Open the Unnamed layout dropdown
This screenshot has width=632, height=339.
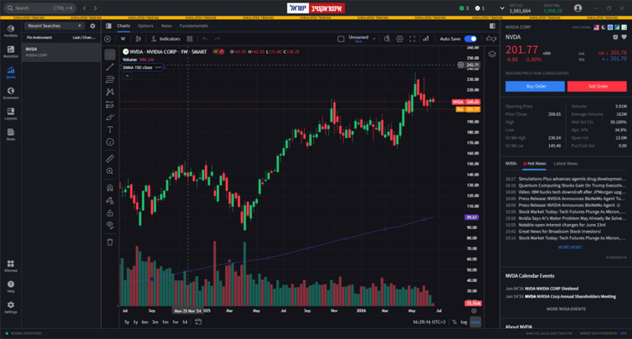click(x=361, y=38)
